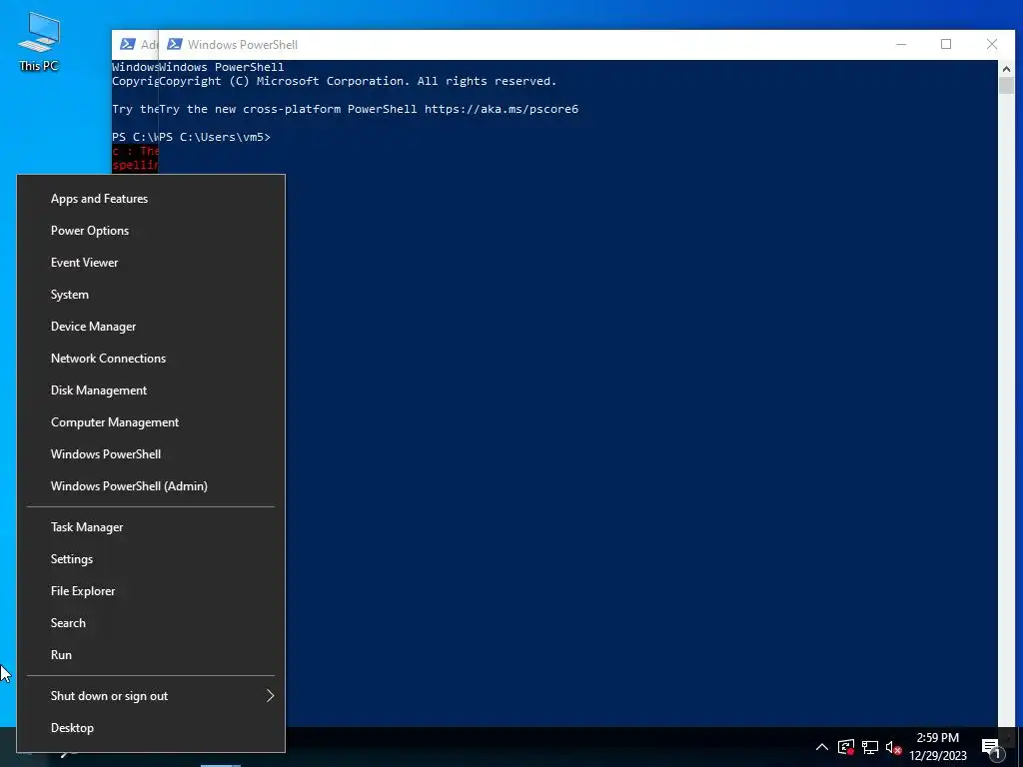Select Power Options
1023x767 pixels.
click(151, 231)
